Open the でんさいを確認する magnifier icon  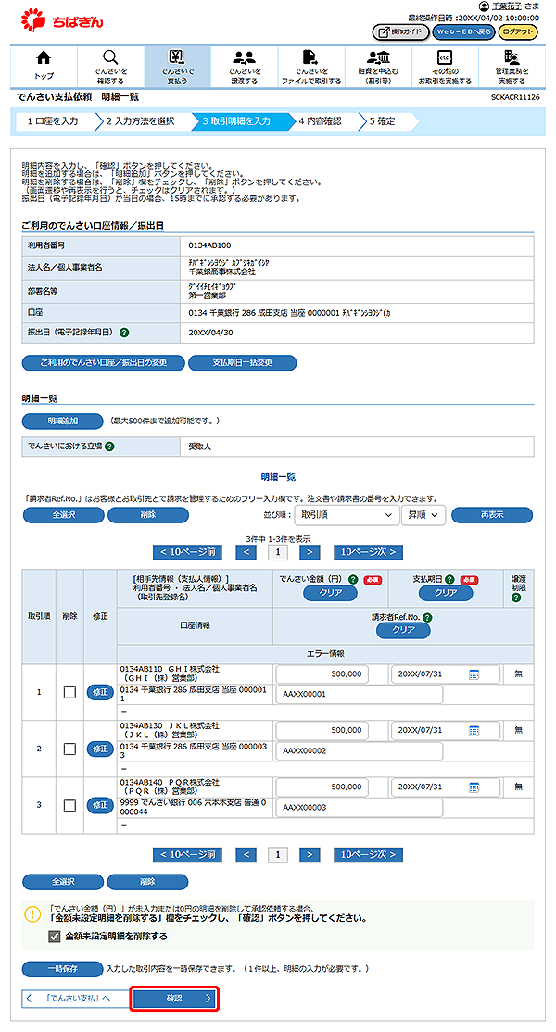[x=110, y=58]
